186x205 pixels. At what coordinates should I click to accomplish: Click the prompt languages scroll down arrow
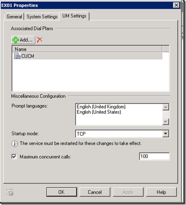(165, 122)
